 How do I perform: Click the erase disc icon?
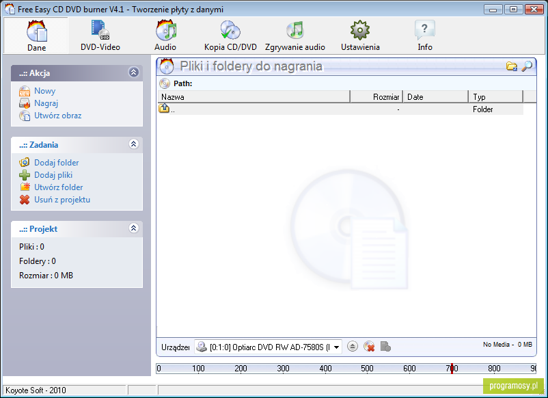pyautogui.click(x=369, y=347)
